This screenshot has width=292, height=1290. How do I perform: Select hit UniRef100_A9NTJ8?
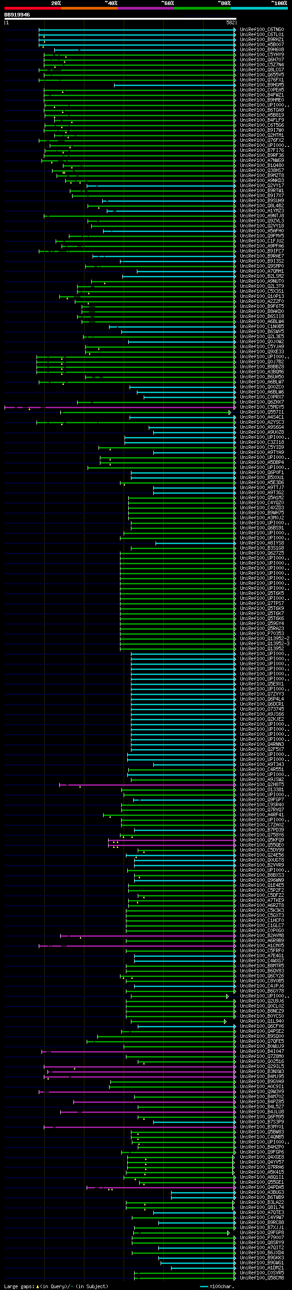[261, 216]
